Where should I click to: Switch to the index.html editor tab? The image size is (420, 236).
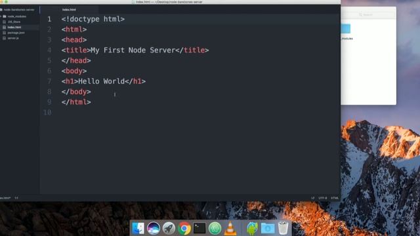point(69,10)
